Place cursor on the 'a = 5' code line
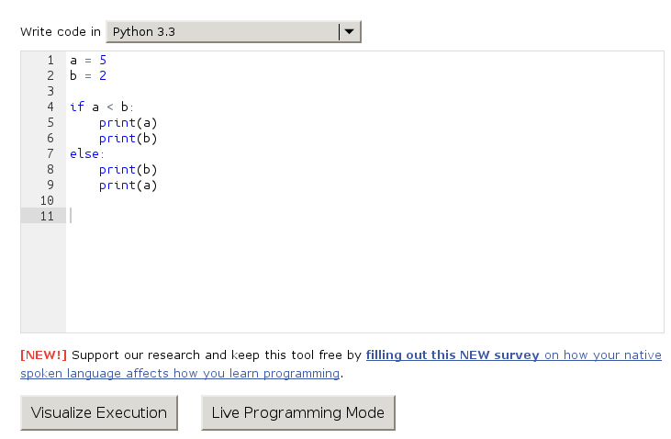 (88, 61)
